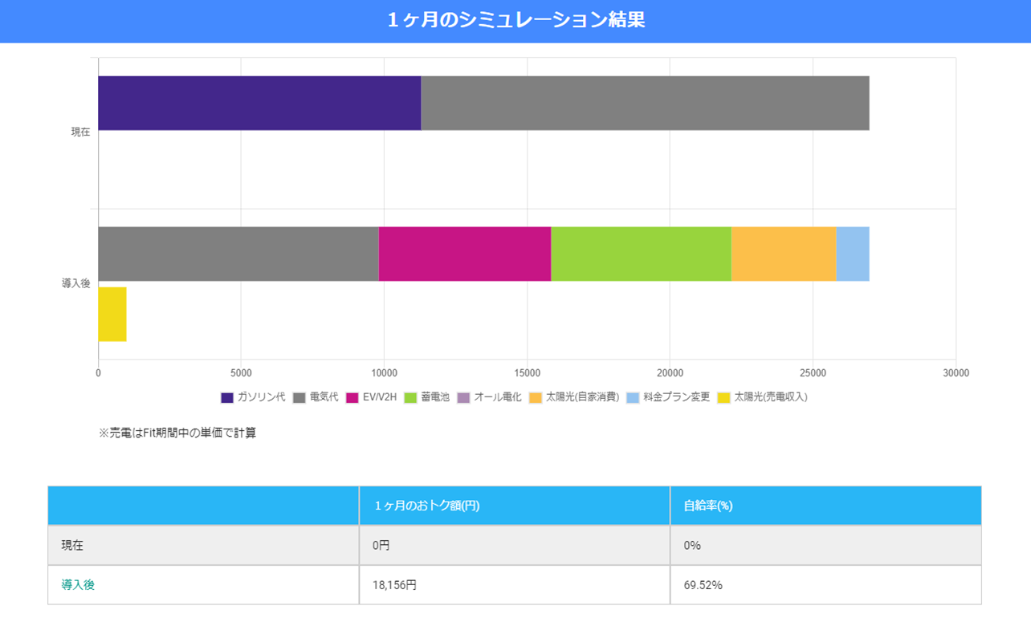
Task: Select the orange solar self-consumption bar segment
Action: coord(784,254)
